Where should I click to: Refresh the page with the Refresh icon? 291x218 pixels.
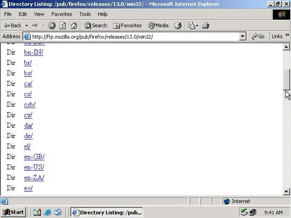(x=63, y=25)
